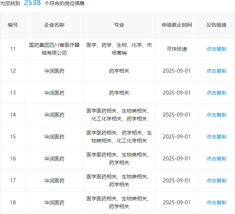Copy announcement link for row 18
The width and height of the screenshot is (235, 214).
(x=216, y=202)
